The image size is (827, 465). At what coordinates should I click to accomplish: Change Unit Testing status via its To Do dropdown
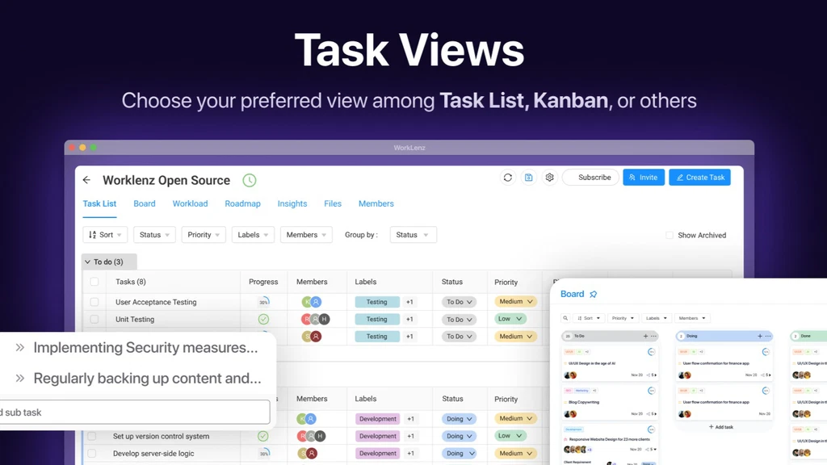click(x=460, y=319)
